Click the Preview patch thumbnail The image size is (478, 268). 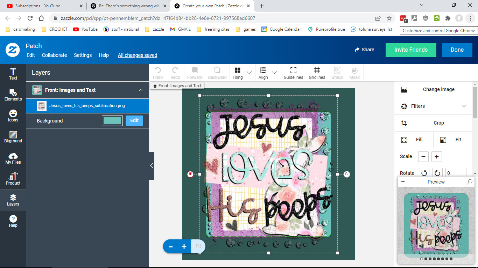point(436,225)
